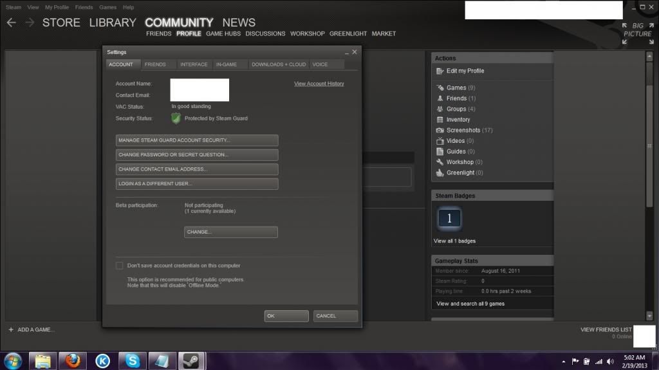Open the level 1 Steam badge

click(449, 218)
